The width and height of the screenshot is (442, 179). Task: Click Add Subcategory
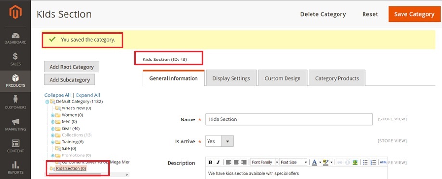69,80
